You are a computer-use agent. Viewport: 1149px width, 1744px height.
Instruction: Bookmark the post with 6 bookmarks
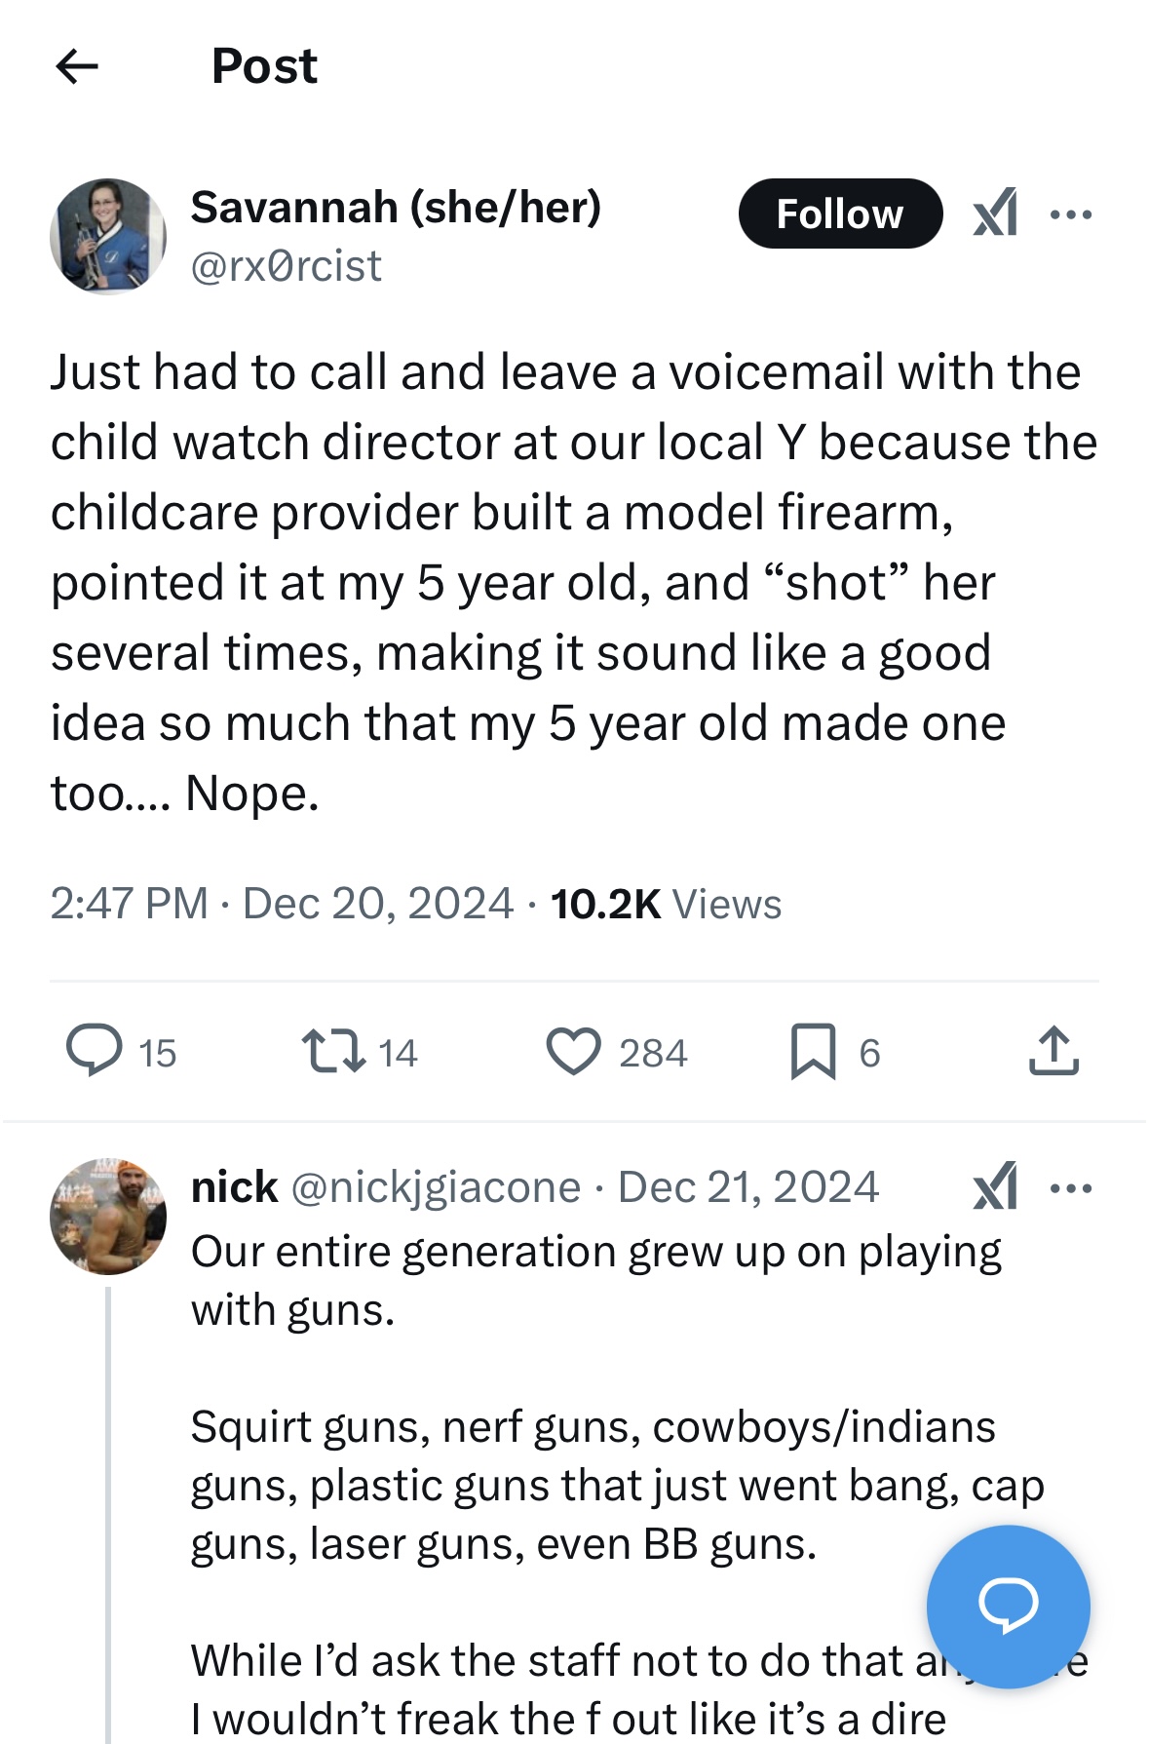pos(813,1051)
